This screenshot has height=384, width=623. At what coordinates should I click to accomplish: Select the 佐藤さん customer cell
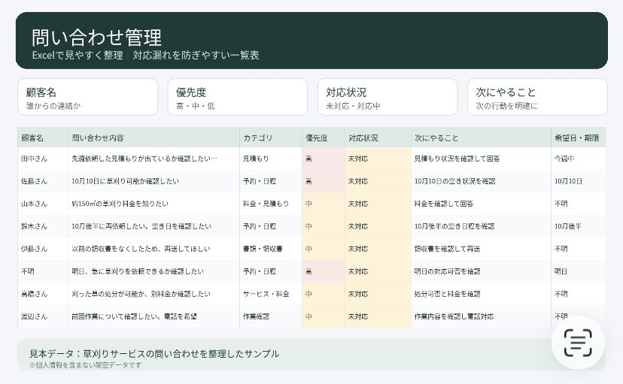(x=43, y=181)
